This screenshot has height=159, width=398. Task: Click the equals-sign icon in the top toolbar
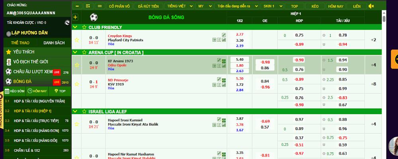click(x=100, y=6)
